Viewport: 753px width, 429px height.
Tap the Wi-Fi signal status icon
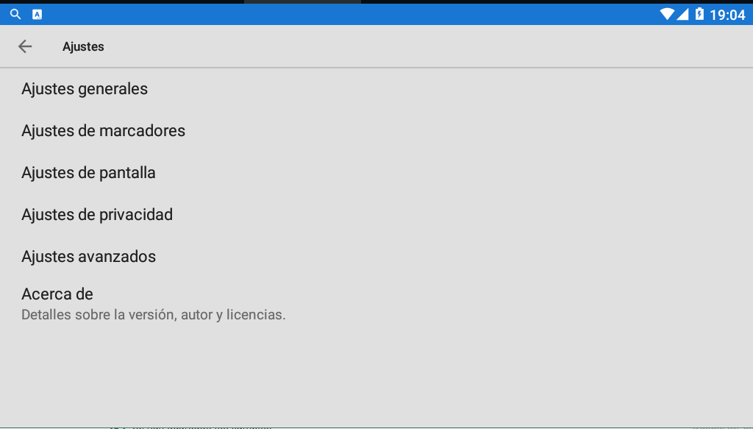[667, 14]
